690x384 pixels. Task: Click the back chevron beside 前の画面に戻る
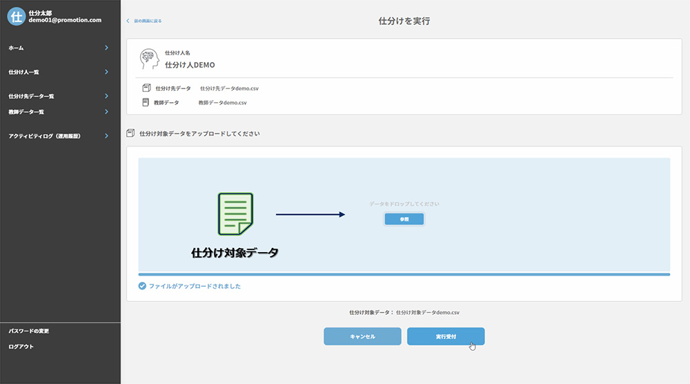(128, 21)
